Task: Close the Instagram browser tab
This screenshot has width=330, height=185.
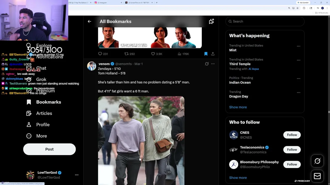Action: (121, 3)
